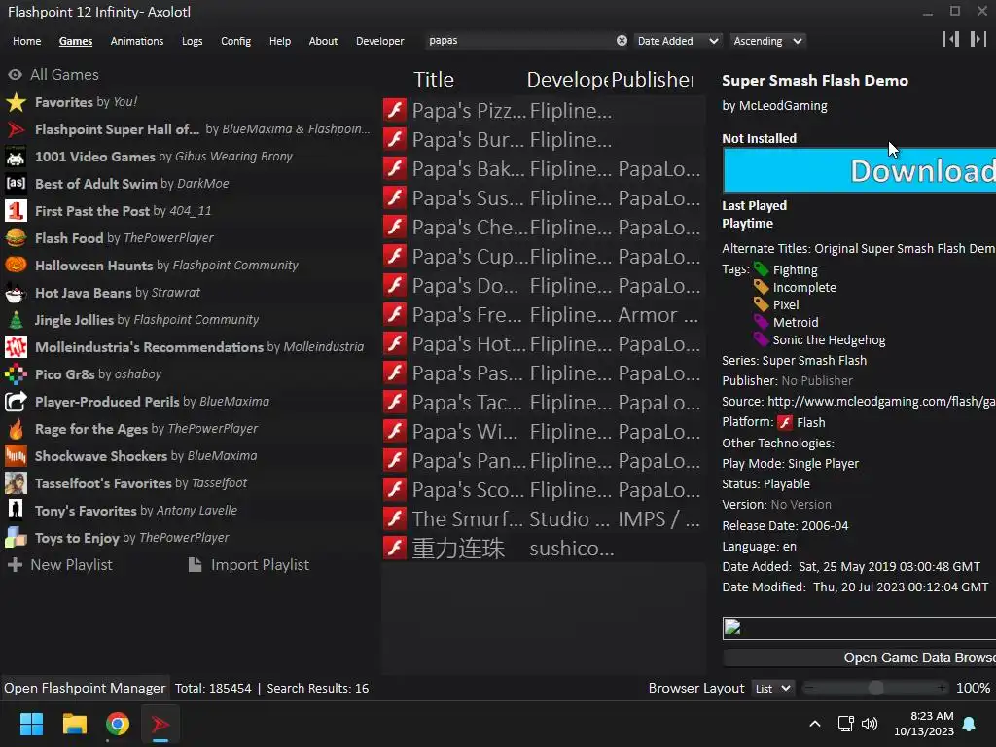Select the Papa's Sco... game row
Screen dimensions: 996x747
(x=544, y=490)
